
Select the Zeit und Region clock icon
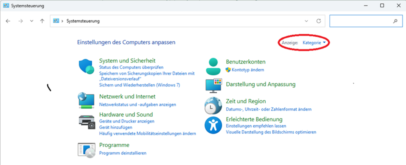(x=213, y=105)
